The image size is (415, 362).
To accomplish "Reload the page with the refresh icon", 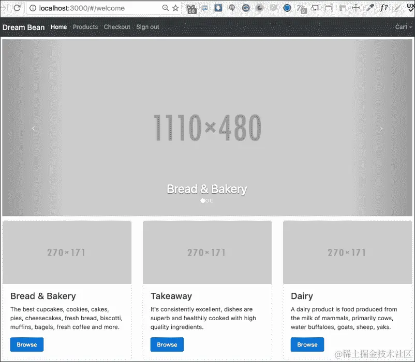I will tap(17, 8).
